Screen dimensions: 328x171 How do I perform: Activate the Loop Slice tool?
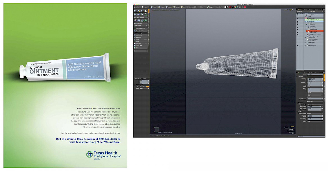pos(141,44)
